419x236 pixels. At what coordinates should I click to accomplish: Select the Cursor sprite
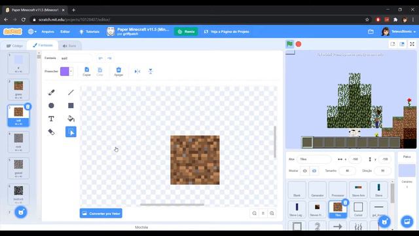pyautogui.click(x=358, y=209)
